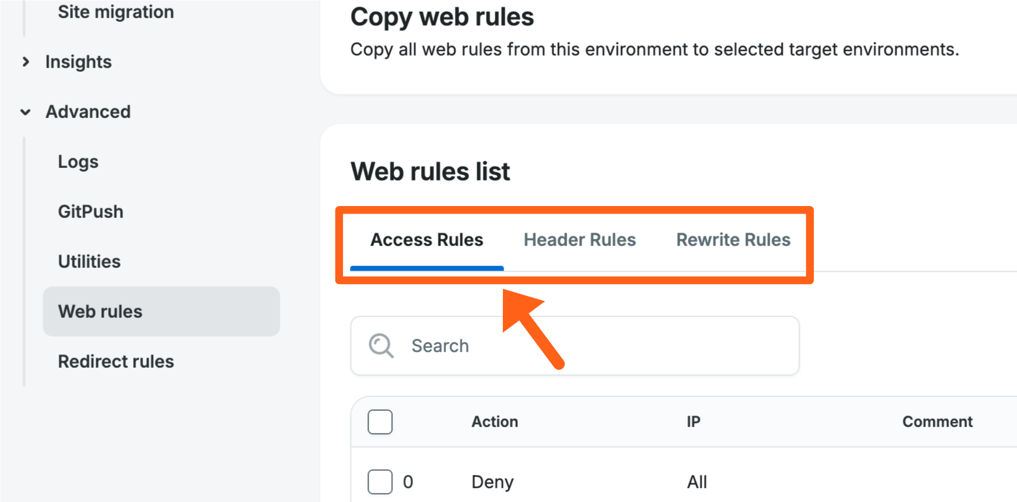1017x502 pixels.
Task: Click the IP column header
Action: pos(693,422)
